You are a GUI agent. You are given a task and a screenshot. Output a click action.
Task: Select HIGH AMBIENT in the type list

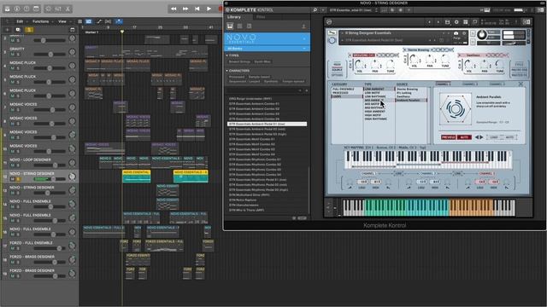coord(374,112)
